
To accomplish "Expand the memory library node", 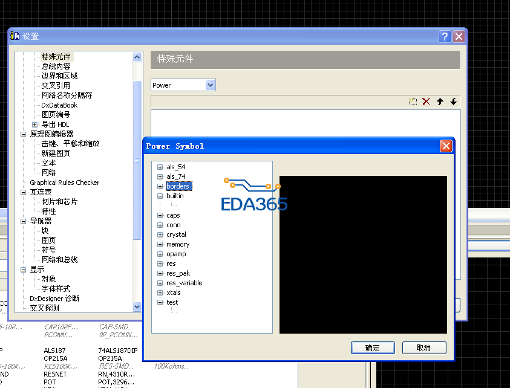I will click(160, 244).
